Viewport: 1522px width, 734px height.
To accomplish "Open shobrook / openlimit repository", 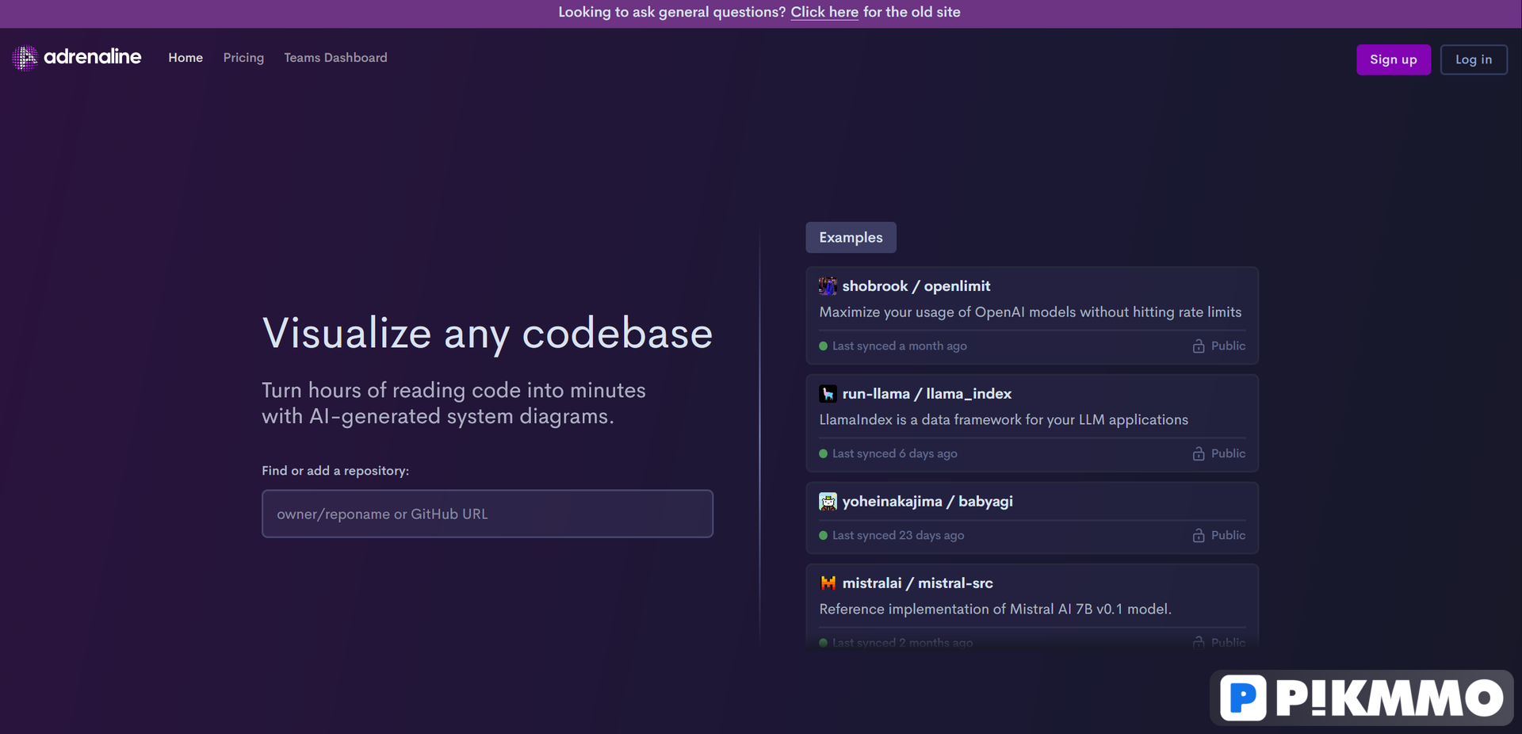I will click(x=916, y=286).
